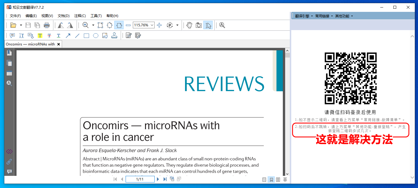Apply Strikethrough text tool

(49, 36)
